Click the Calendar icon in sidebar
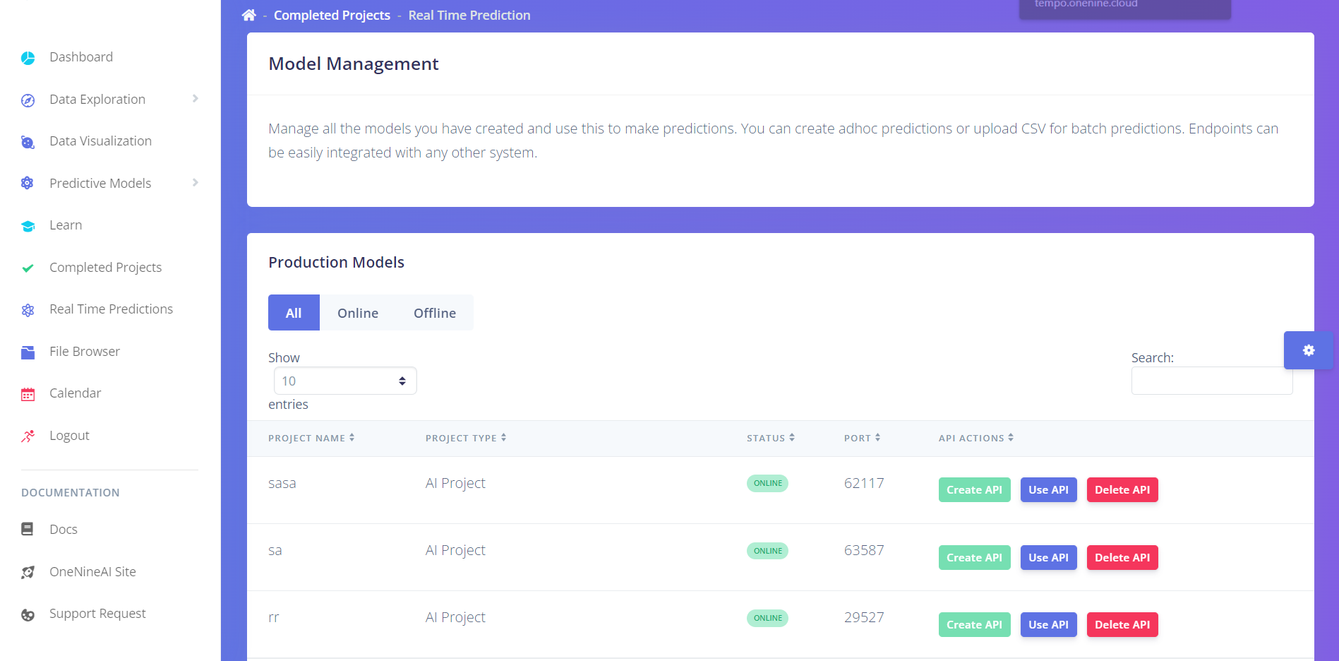Screen dimensions: 1339x661 click(28, 394)
